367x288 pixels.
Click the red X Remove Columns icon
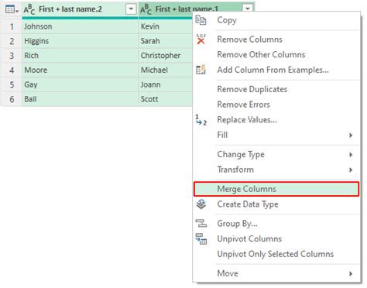coord(201,39)
